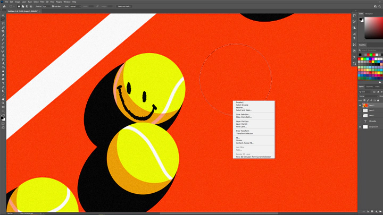Select the Magic Wand tool

coord(3,27)
